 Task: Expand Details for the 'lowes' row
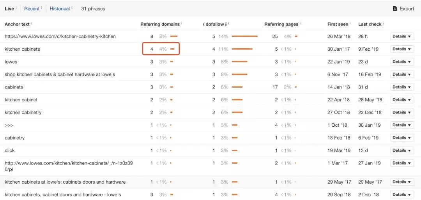402,62
